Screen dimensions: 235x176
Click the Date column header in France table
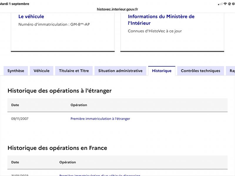coord(15,162)
